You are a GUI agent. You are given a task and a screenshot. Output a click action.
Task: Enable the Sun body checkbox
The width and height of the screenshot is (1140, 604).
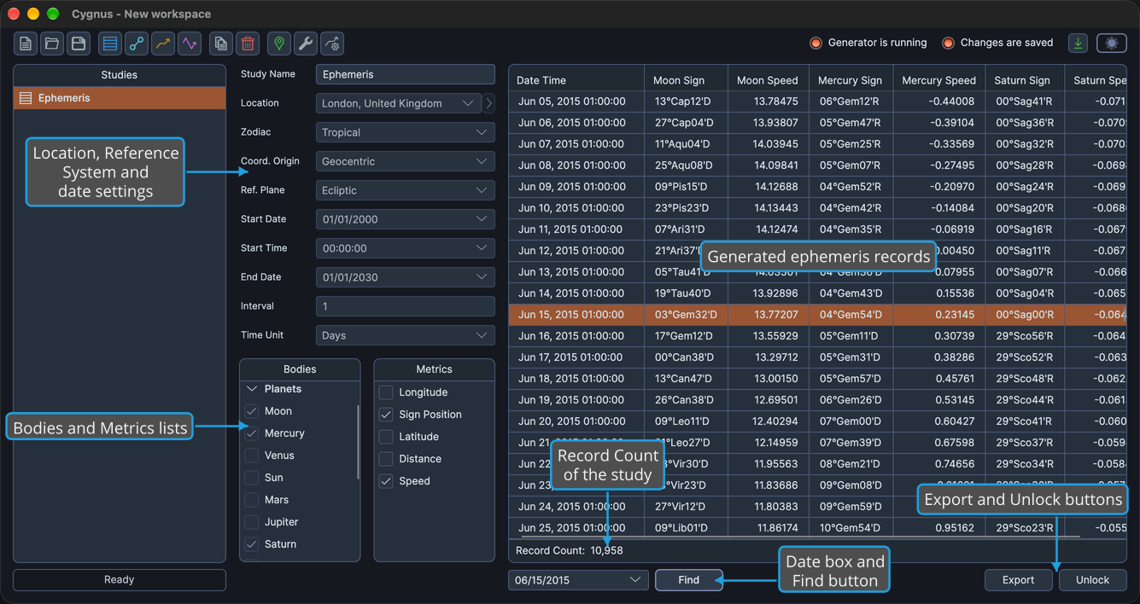[x=252, y=478]
